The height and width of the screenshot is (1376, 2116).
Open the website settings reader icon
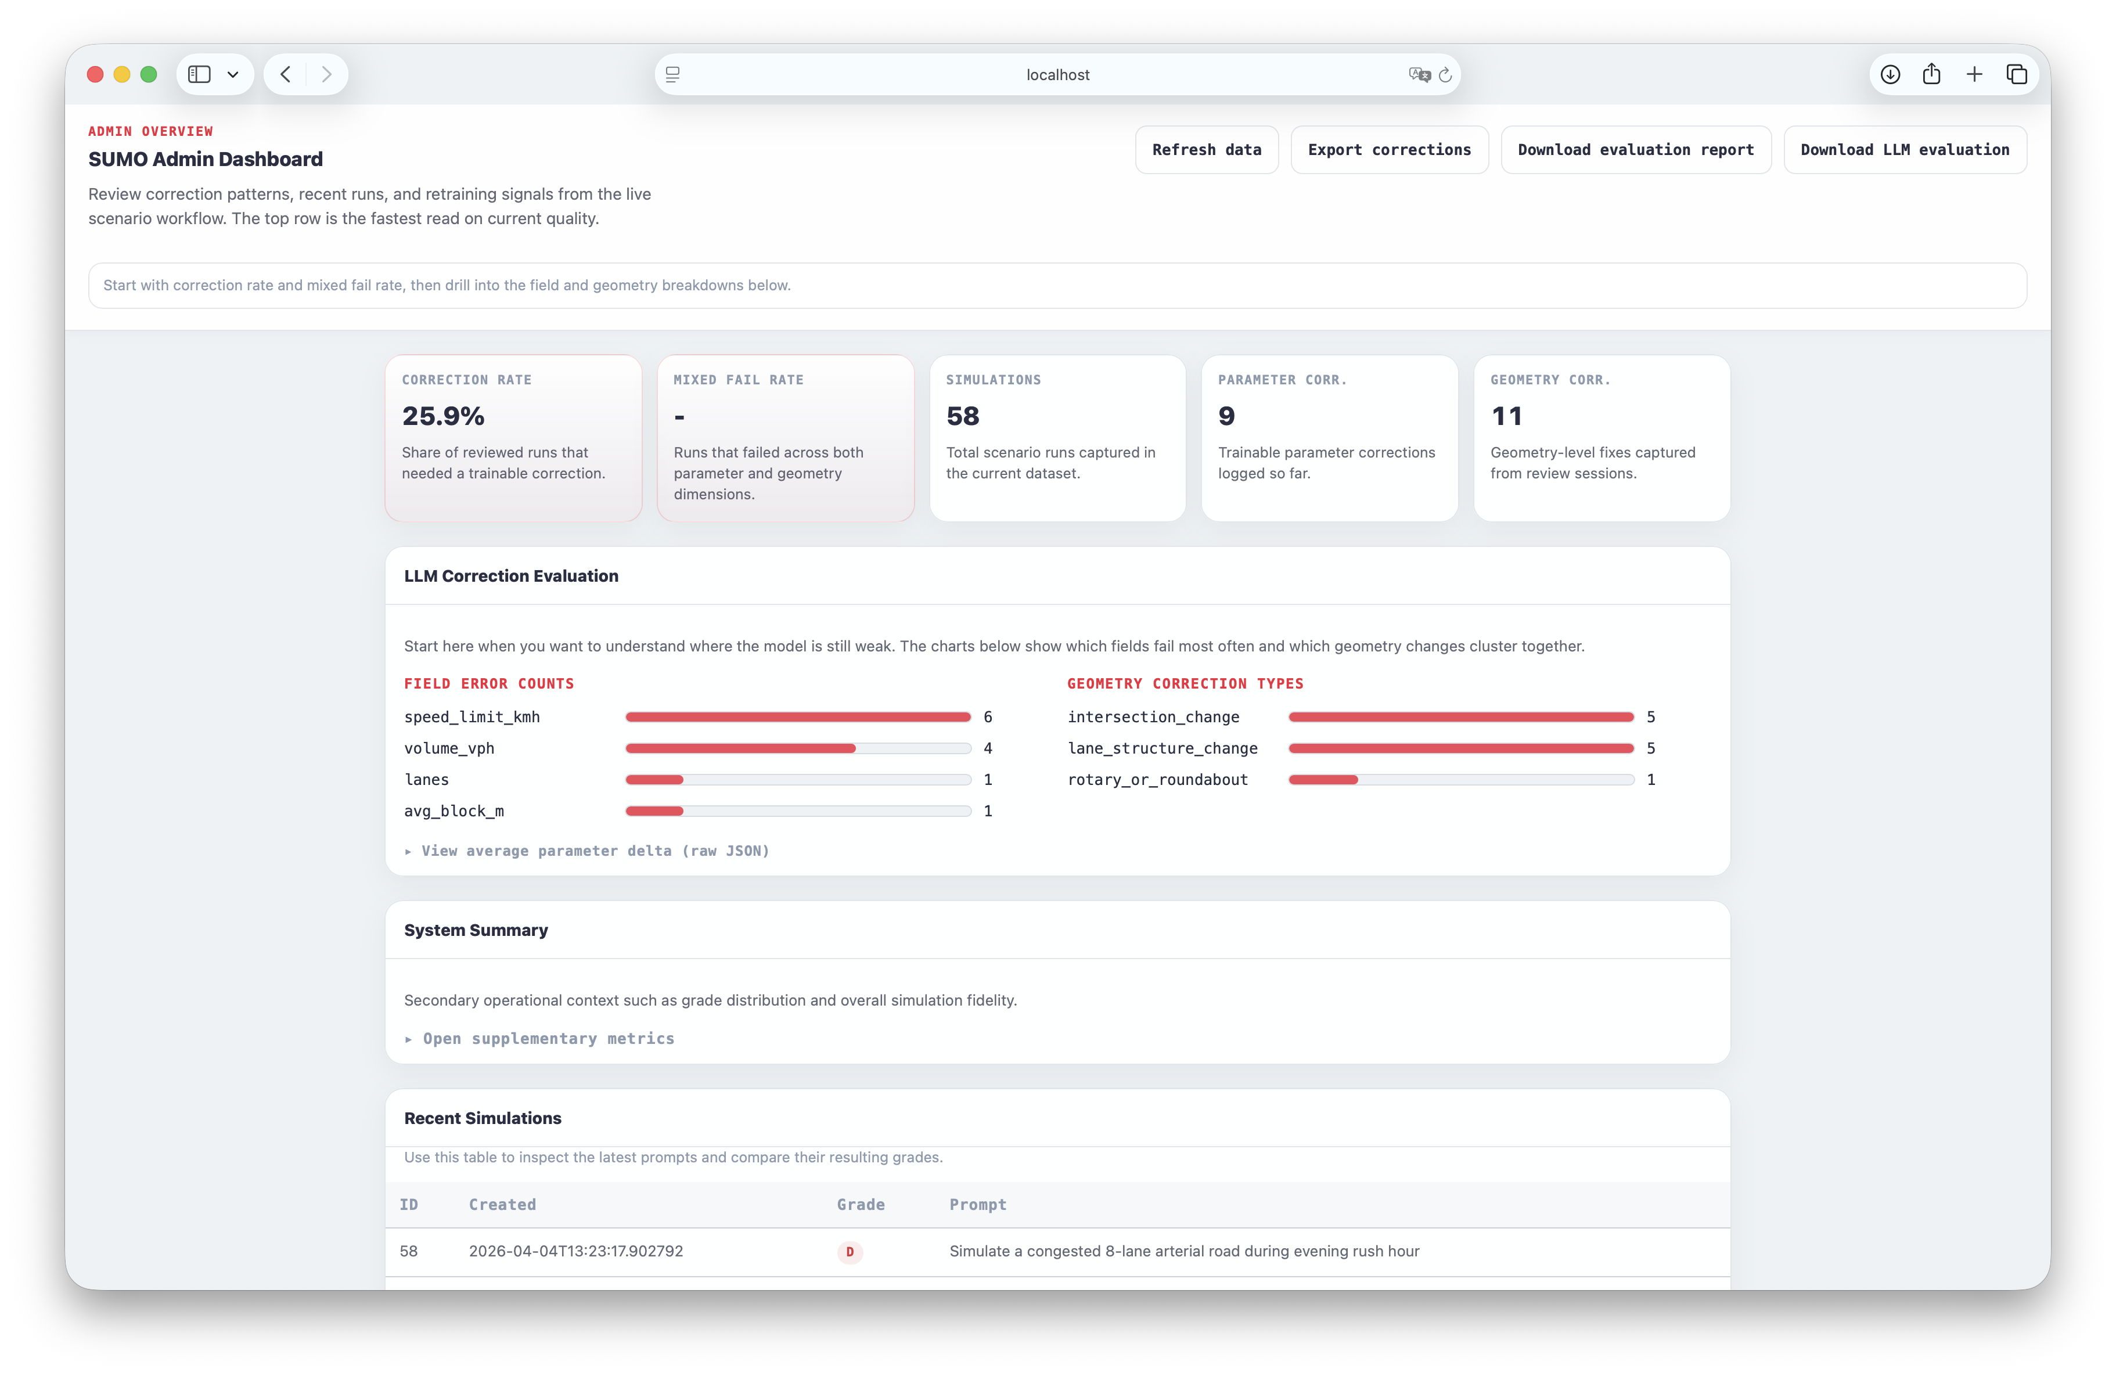coord(673,74)
